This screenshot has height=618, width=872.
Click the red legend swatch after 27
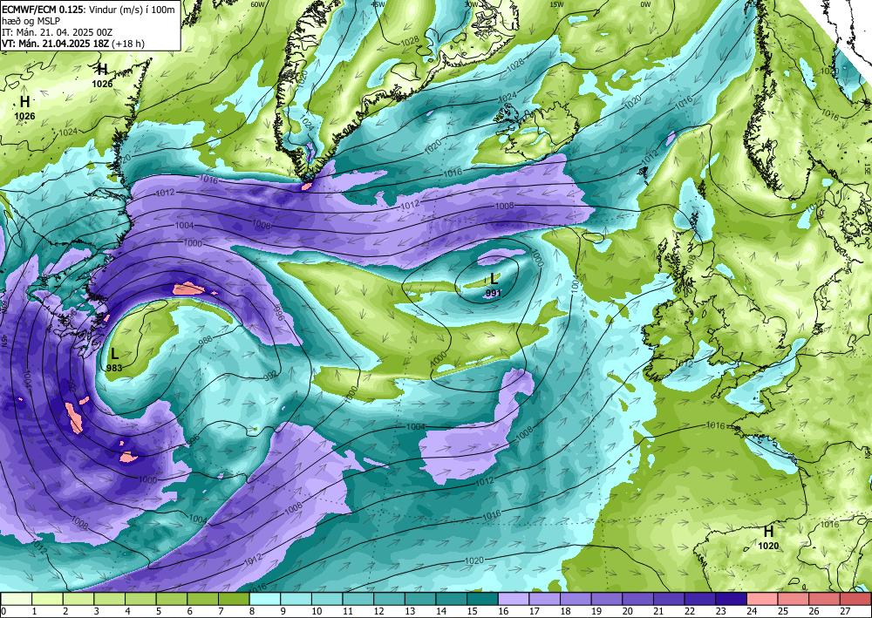tap(856, 599)
